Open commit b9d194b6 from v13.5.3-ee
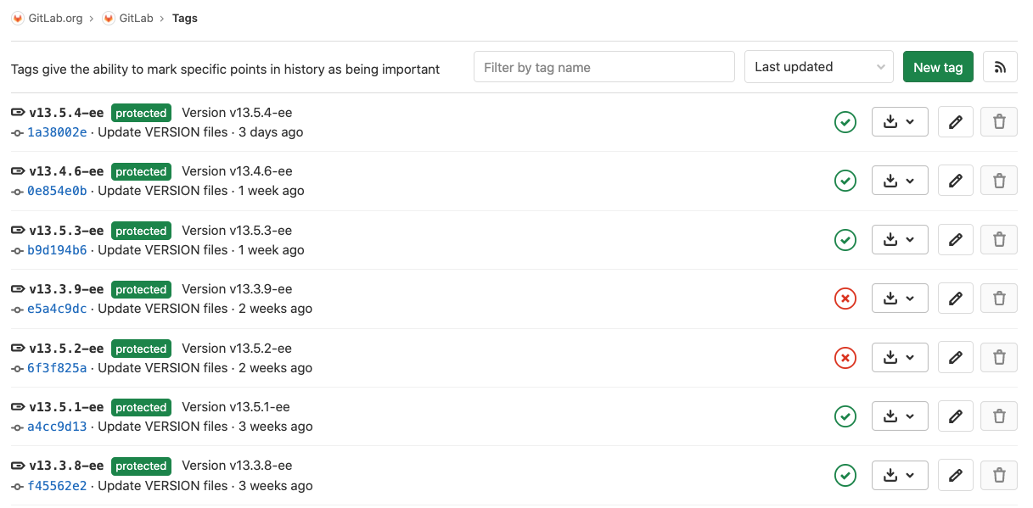 click(57, 249)
